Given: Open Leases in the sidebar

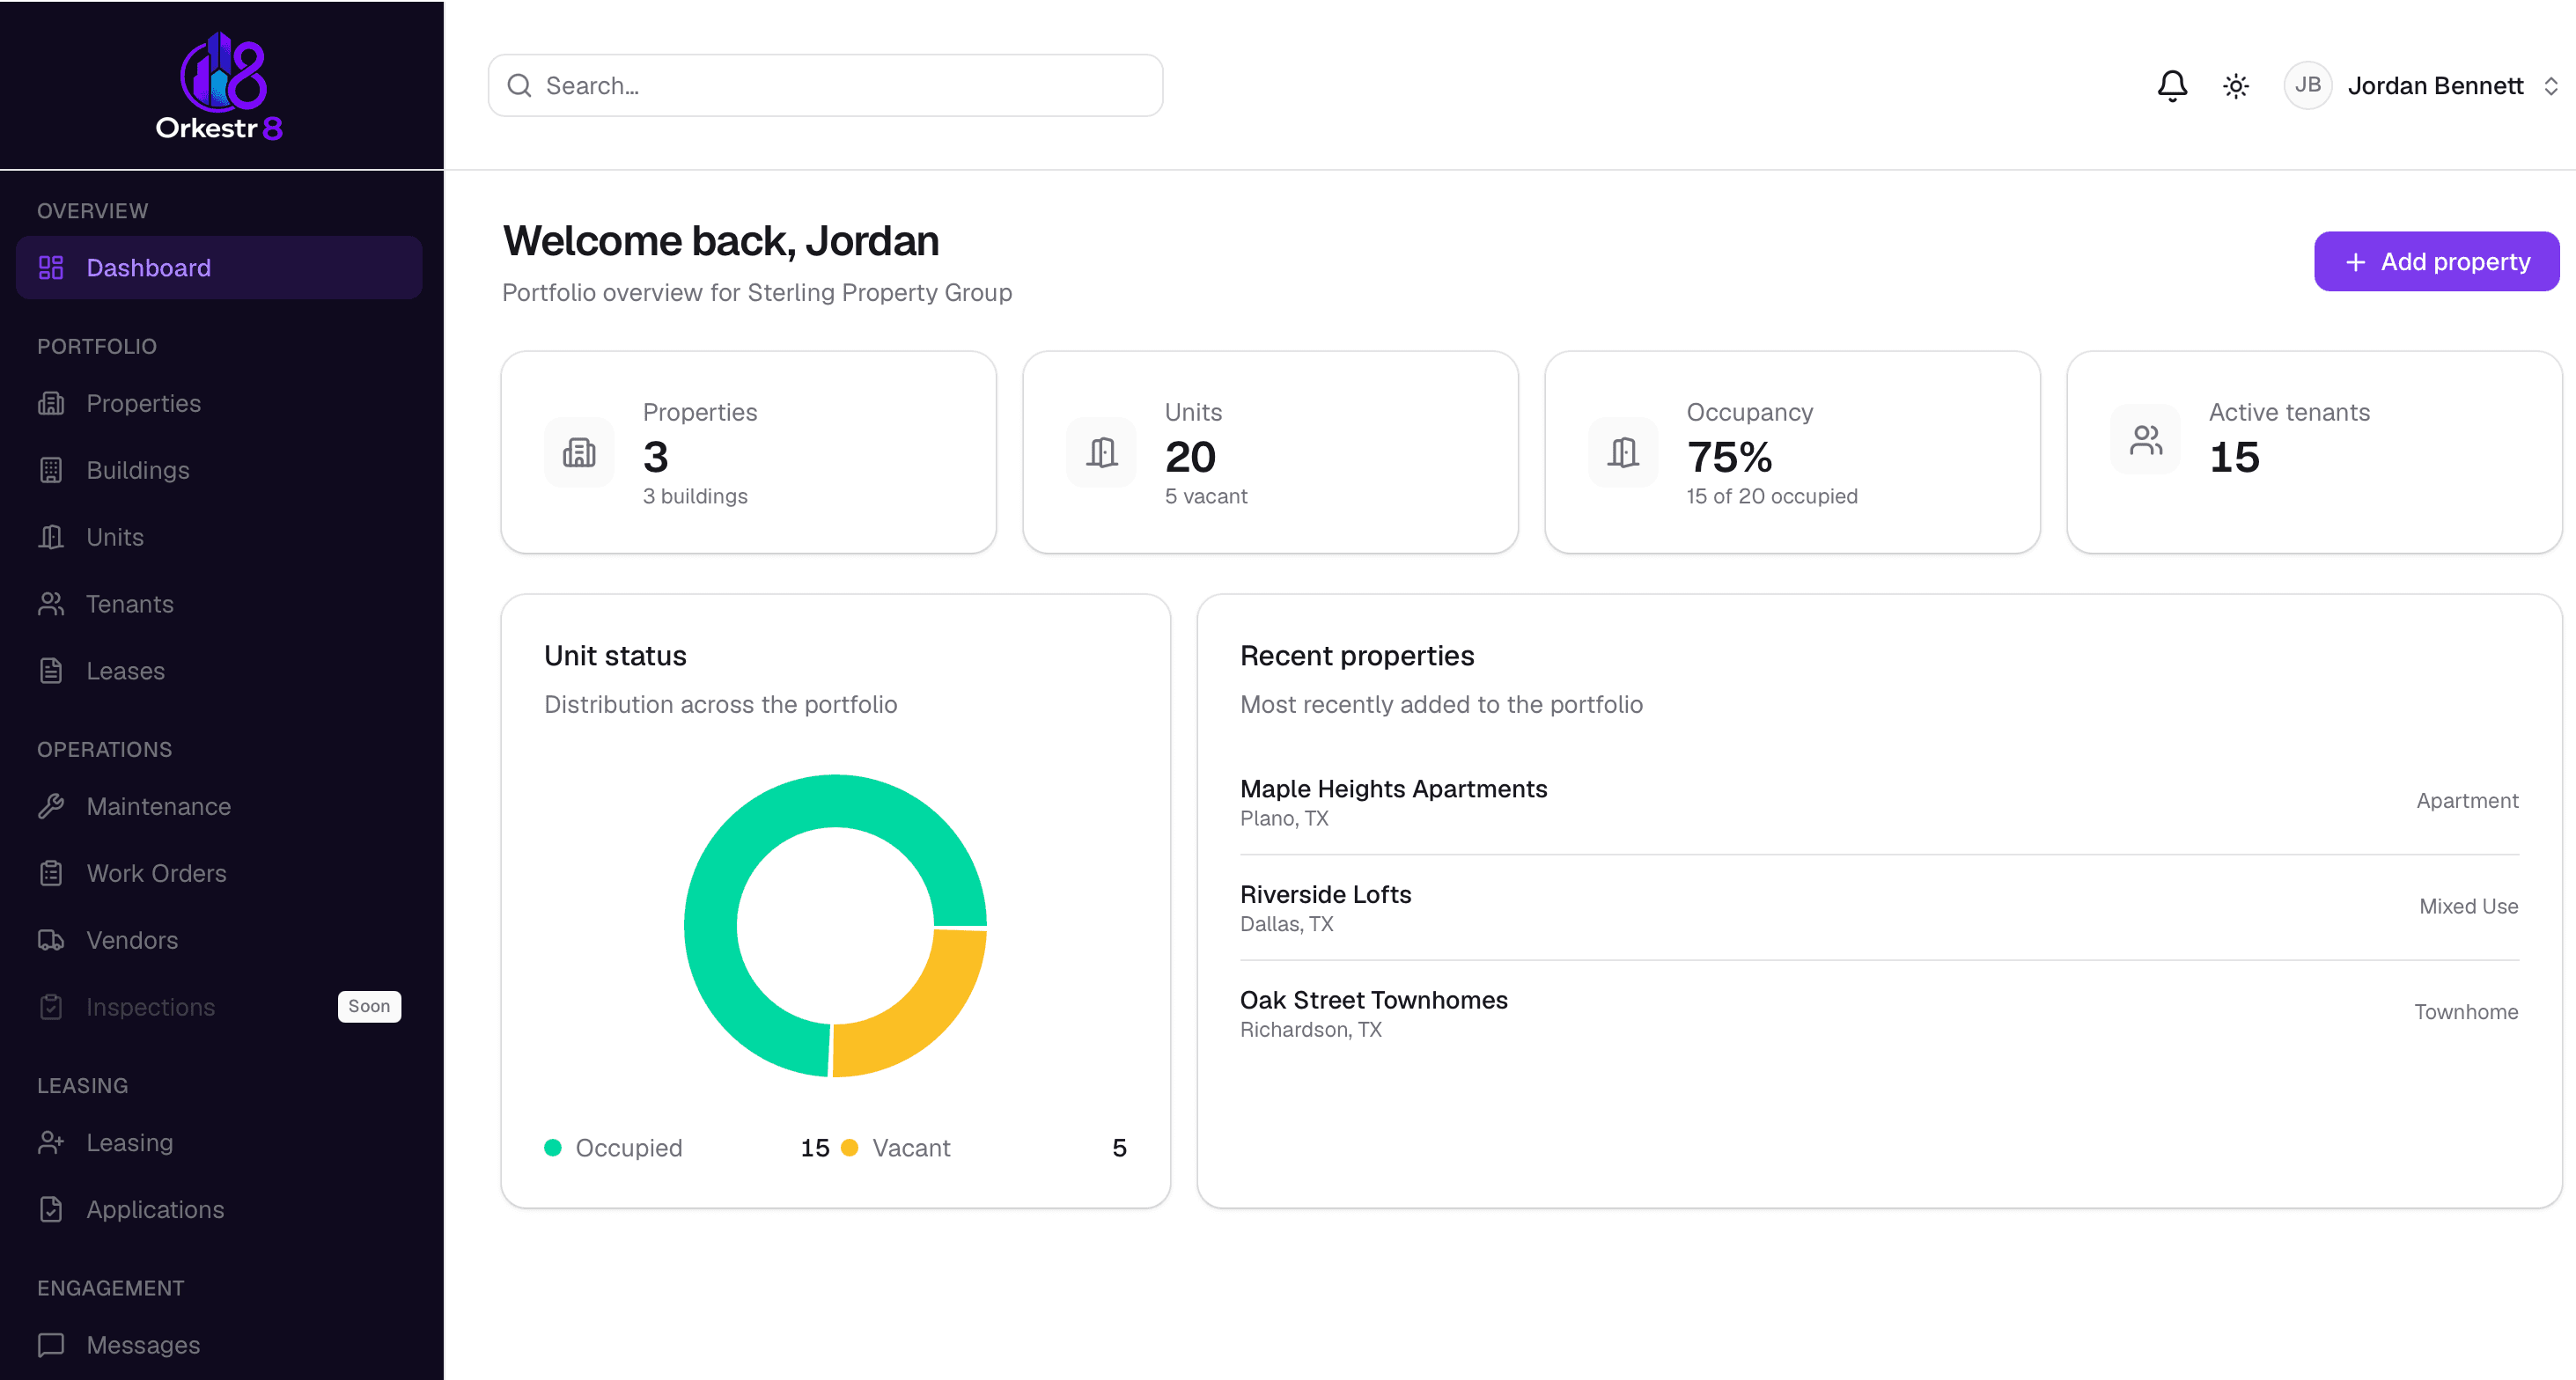Looking at the screenshot, I should [x=219, y=671].
